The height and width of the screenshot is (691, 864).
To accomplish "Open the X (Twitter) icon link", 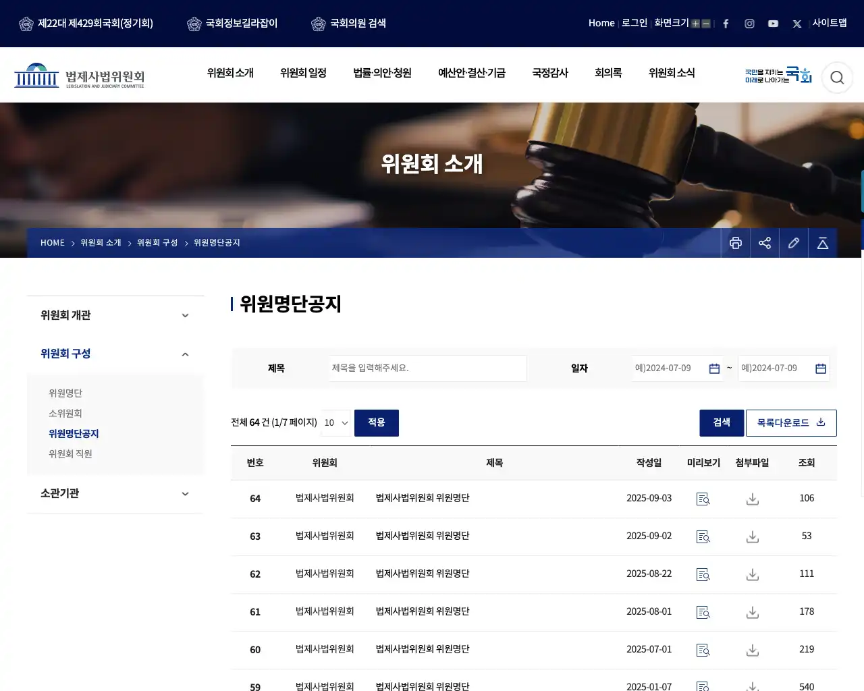I will (797, 24).
